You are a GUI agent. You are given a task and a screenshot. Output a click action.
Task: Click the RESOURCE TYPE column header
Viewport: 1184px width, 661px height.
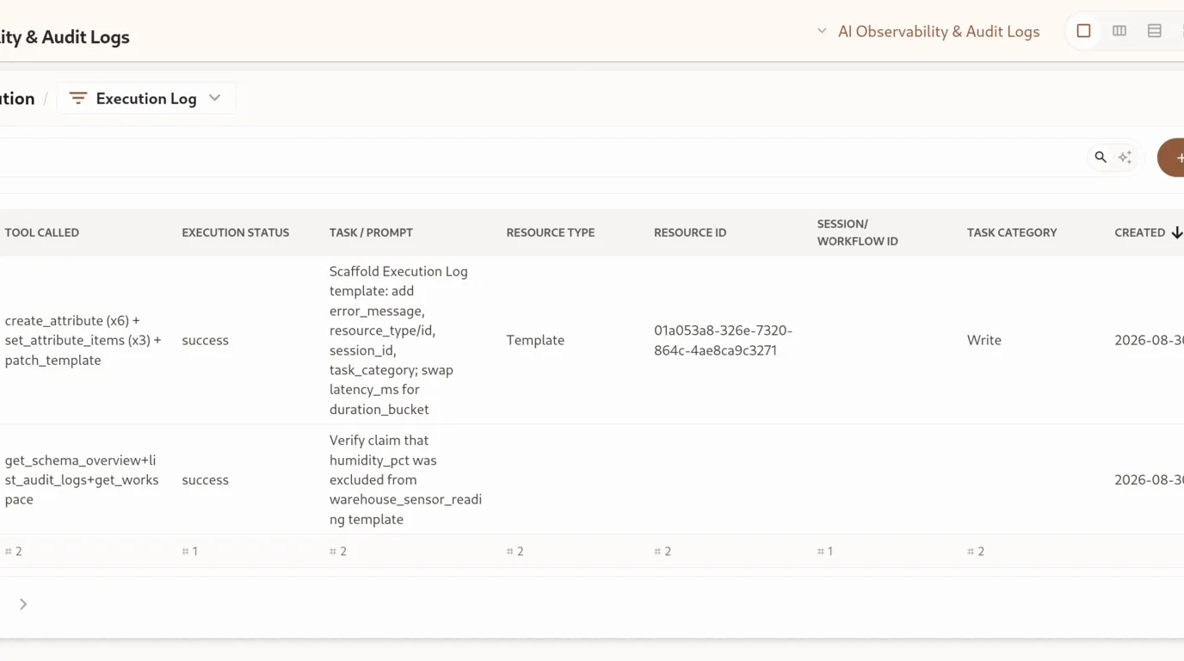(551, 232)
